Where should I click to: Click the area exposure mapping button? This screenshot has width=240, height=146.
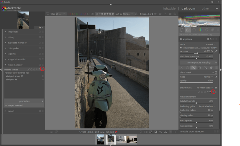coord(199,62)
